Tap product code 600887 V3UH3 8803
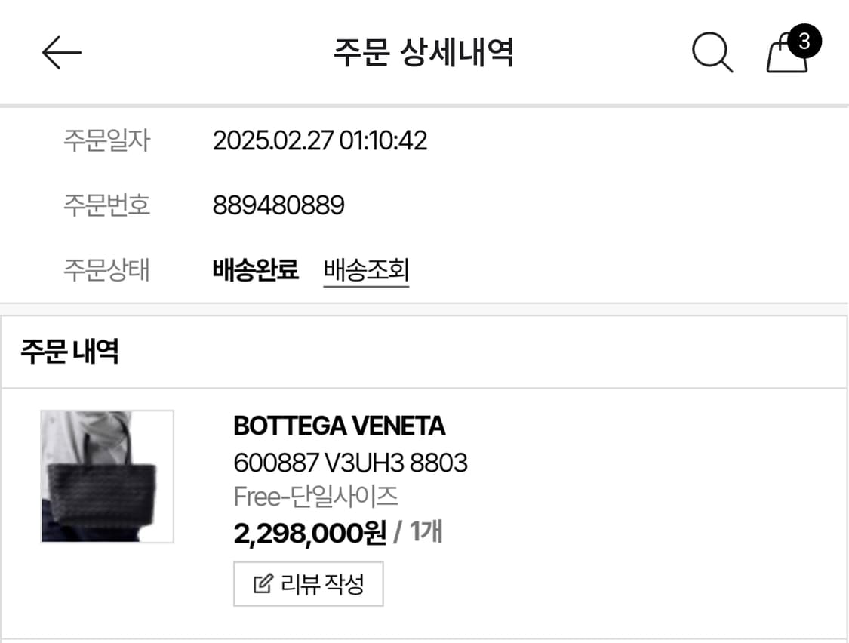Screen dimensions: 849x643 coord(349,463)
